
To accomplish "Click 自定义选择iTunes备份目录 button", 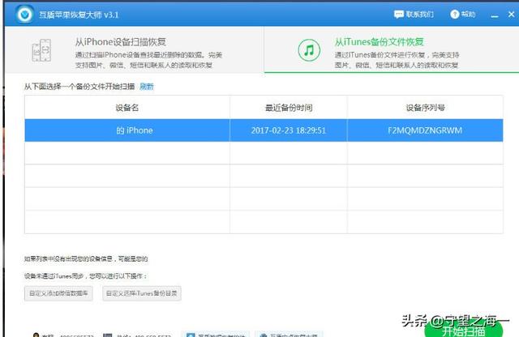I will tap(142, 293).
